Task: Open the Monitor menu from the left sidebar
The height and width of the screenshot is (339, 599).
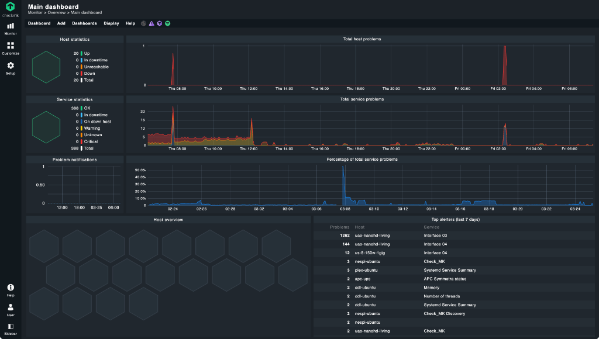Action: click(10, 28)
